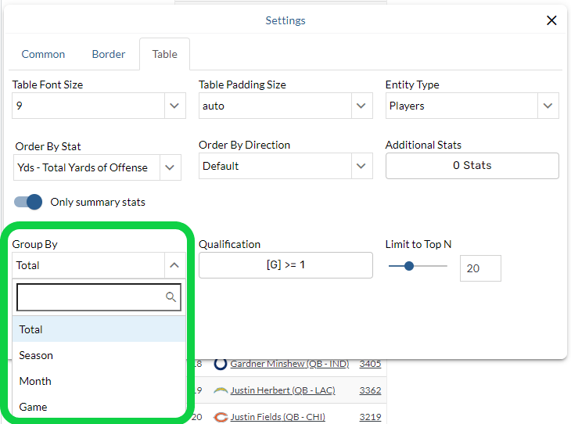Open the Order By Direction dropdown
The image size is (571, 424).
click(361, 166)
